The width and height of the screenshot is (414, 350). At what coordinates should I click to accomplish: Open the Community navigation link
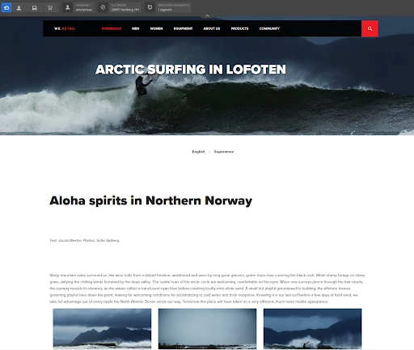pos(269,28)
